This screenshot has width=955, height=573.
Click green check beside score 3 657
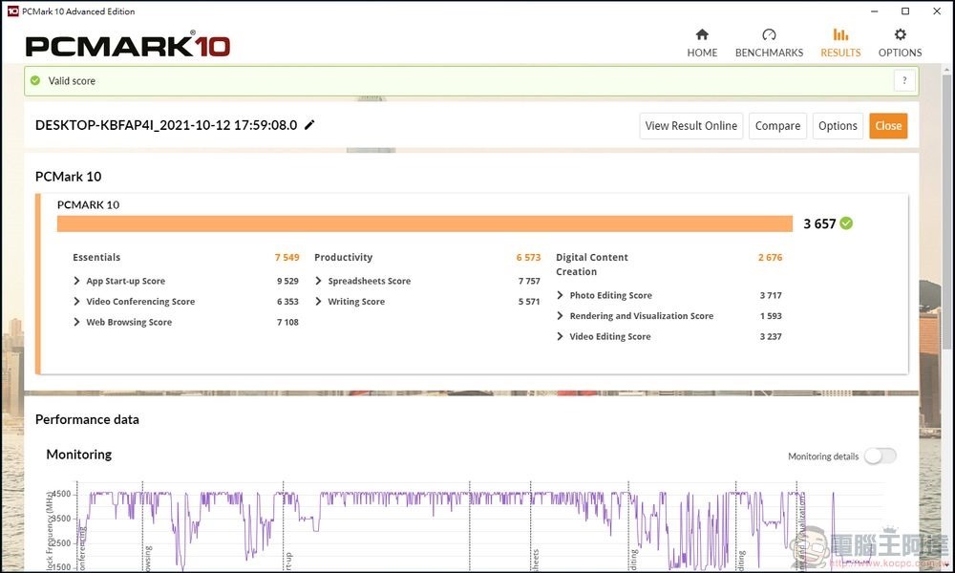point(846,223)
